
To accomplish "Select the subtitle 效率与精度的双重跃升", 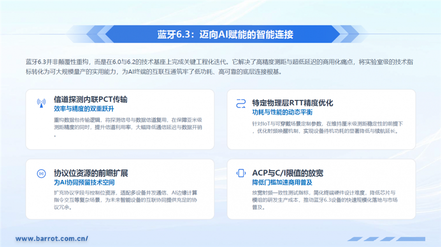I will tap(84, 109).
